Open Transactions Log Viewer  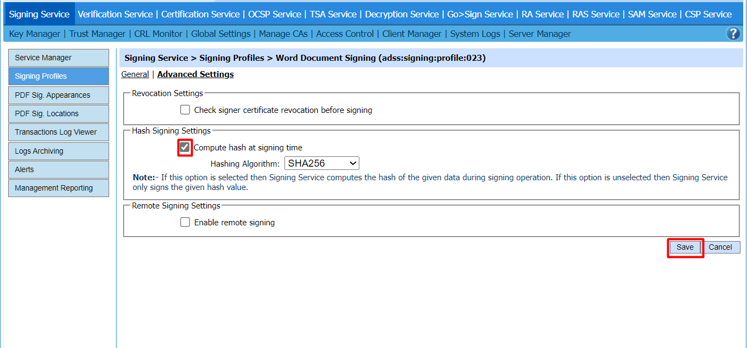pos(59,132)
